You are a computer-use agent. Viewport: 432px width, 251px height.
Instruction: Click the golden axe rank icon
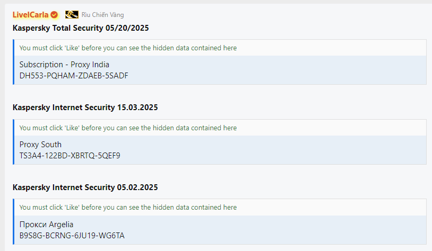[72, 15]
